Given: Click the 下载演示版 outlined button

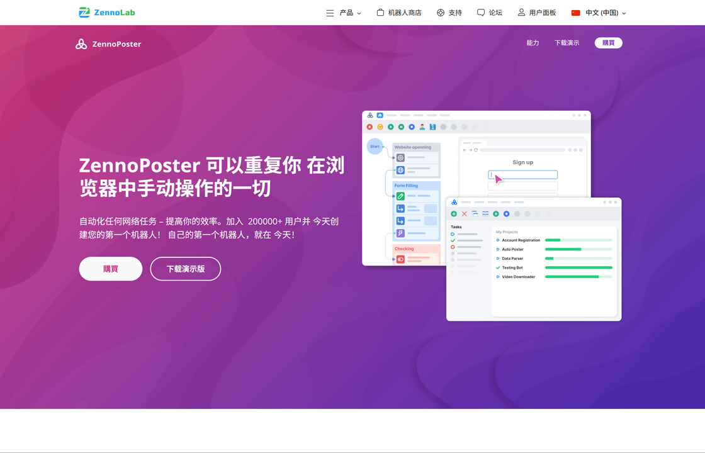Looking at the screenshot, I should coord(186,269).
